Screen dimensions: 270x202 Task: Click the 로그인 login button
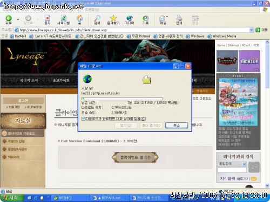(x=23, y=101)
